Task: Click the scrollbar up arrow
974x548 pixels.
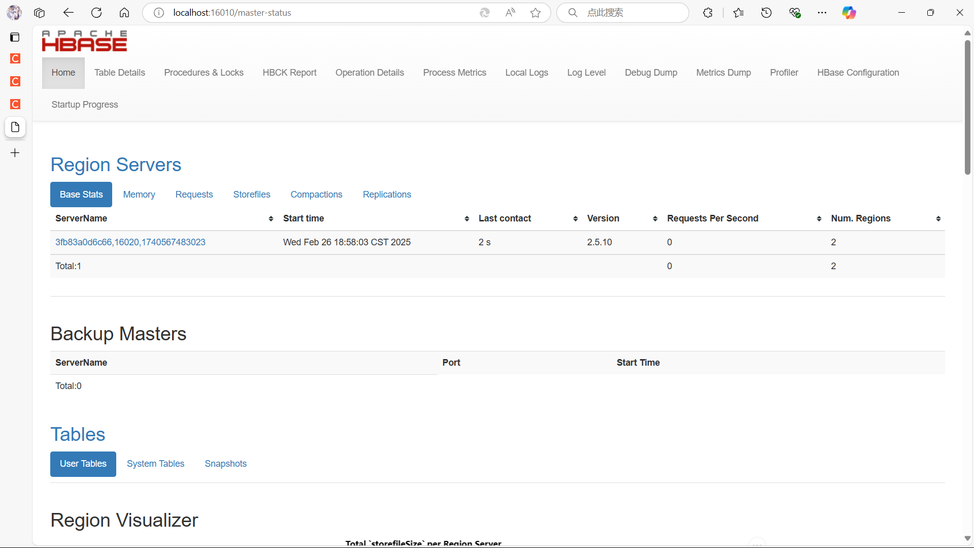Action: 967,33
